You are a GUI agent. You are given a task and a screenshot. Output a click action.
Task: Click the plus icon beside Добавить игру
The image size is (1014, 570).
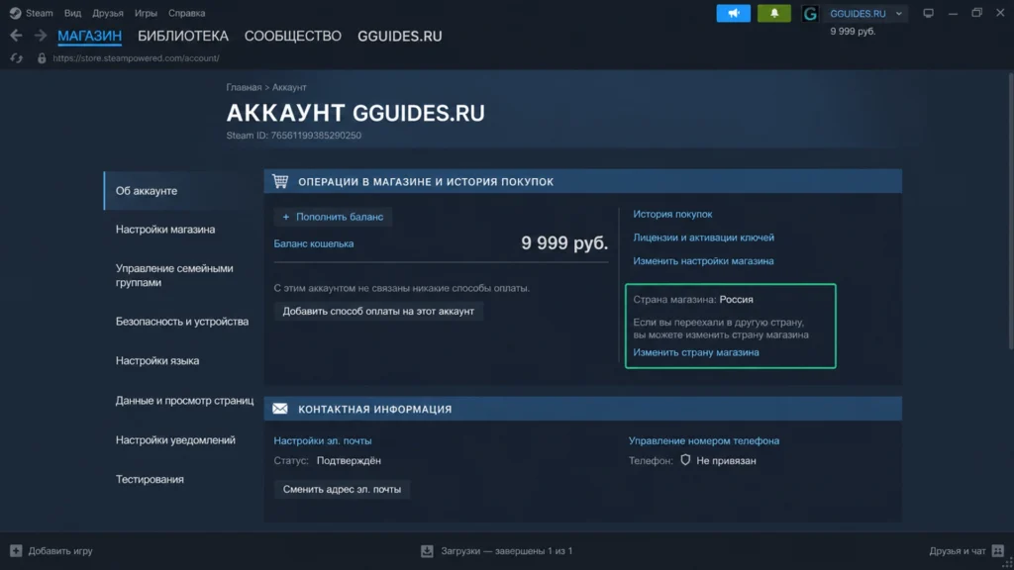(16, 550)
